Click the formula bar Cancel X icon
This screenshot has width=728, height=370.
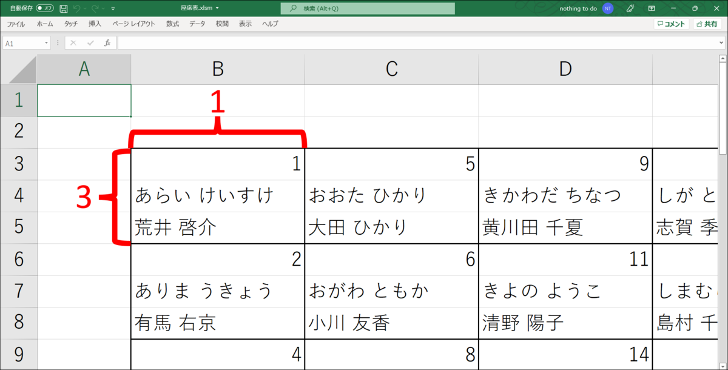coord(73,43)
